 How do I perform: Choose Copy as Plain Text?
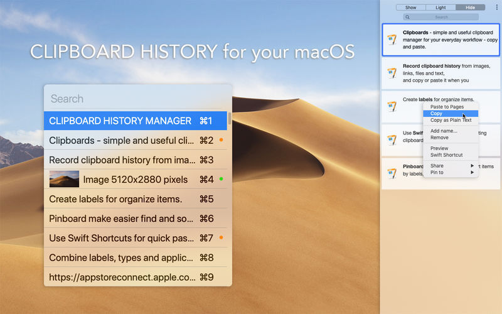pos(451,120)
